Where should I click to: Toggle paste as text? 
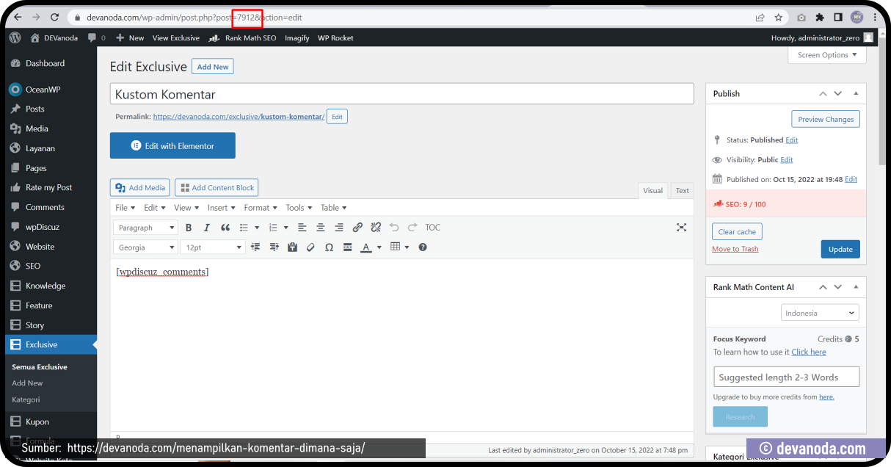point(293,247)
